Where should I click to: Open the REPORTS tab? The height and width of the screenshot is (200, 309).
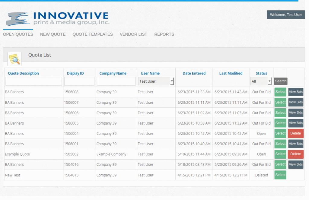click(164, 34)
